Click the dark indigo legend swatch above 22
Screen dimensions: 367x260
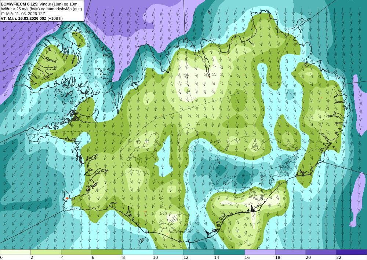(x=352, y=252)
